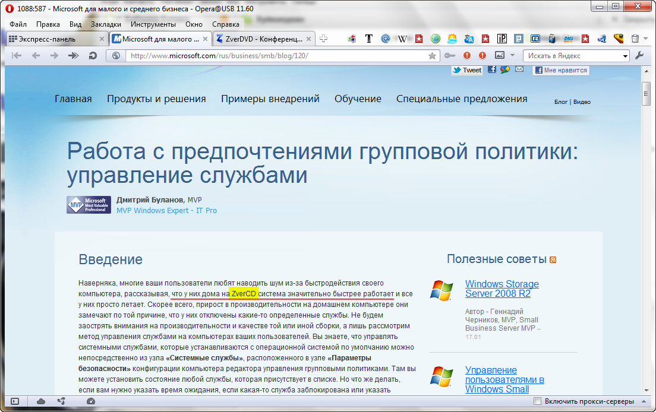The width and height of the screenshot is (656, 412).
Task: Toggle the panels icon in status bar
Action: click(x=15, y=401)
